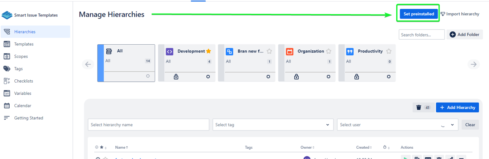Open the Select tag dropdown
This screenshot has width=489, height=159.
point(273,125)
